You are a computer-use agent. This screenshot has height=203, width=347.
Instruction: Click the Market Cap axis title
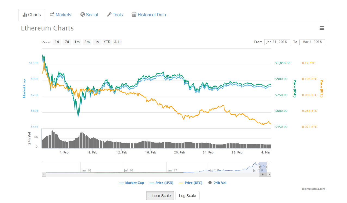coord(24,88)
